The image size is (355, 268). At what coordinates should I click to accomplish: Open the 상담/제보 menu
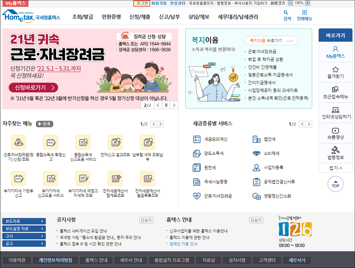click(x=199, y=17)
